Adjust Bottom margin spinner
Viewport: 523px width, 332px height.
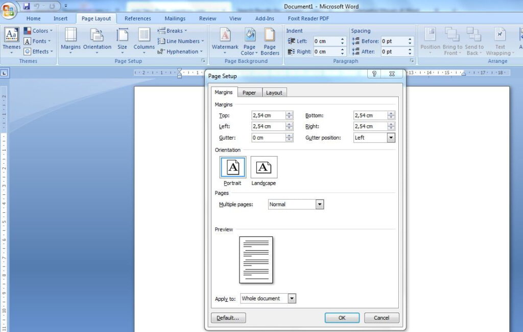tap(391, 115)
